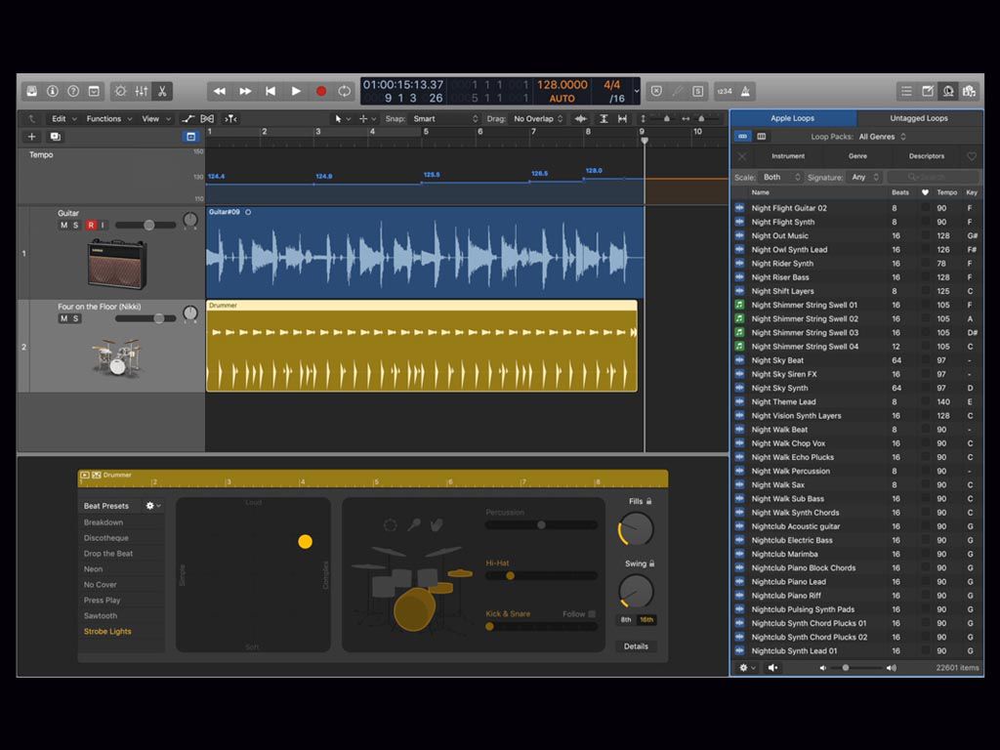Choose the Sawtooth beat preset
1000x750 pixels.
(x=101, y=616)
